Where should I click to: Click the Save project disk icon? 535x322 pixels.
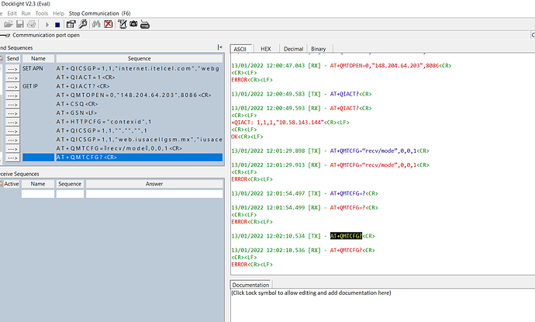18,24
